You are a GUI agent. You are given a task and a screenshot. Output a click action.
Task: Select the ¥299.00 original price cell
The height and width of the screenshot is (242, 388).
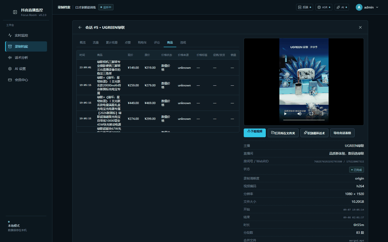(150, 119)
